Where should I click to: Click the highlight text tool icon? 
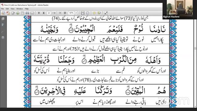click(99, 13)
